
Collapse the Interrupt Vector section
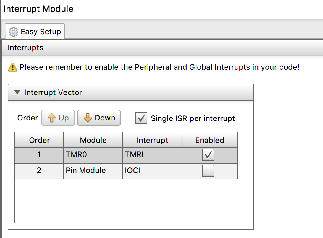18,93
